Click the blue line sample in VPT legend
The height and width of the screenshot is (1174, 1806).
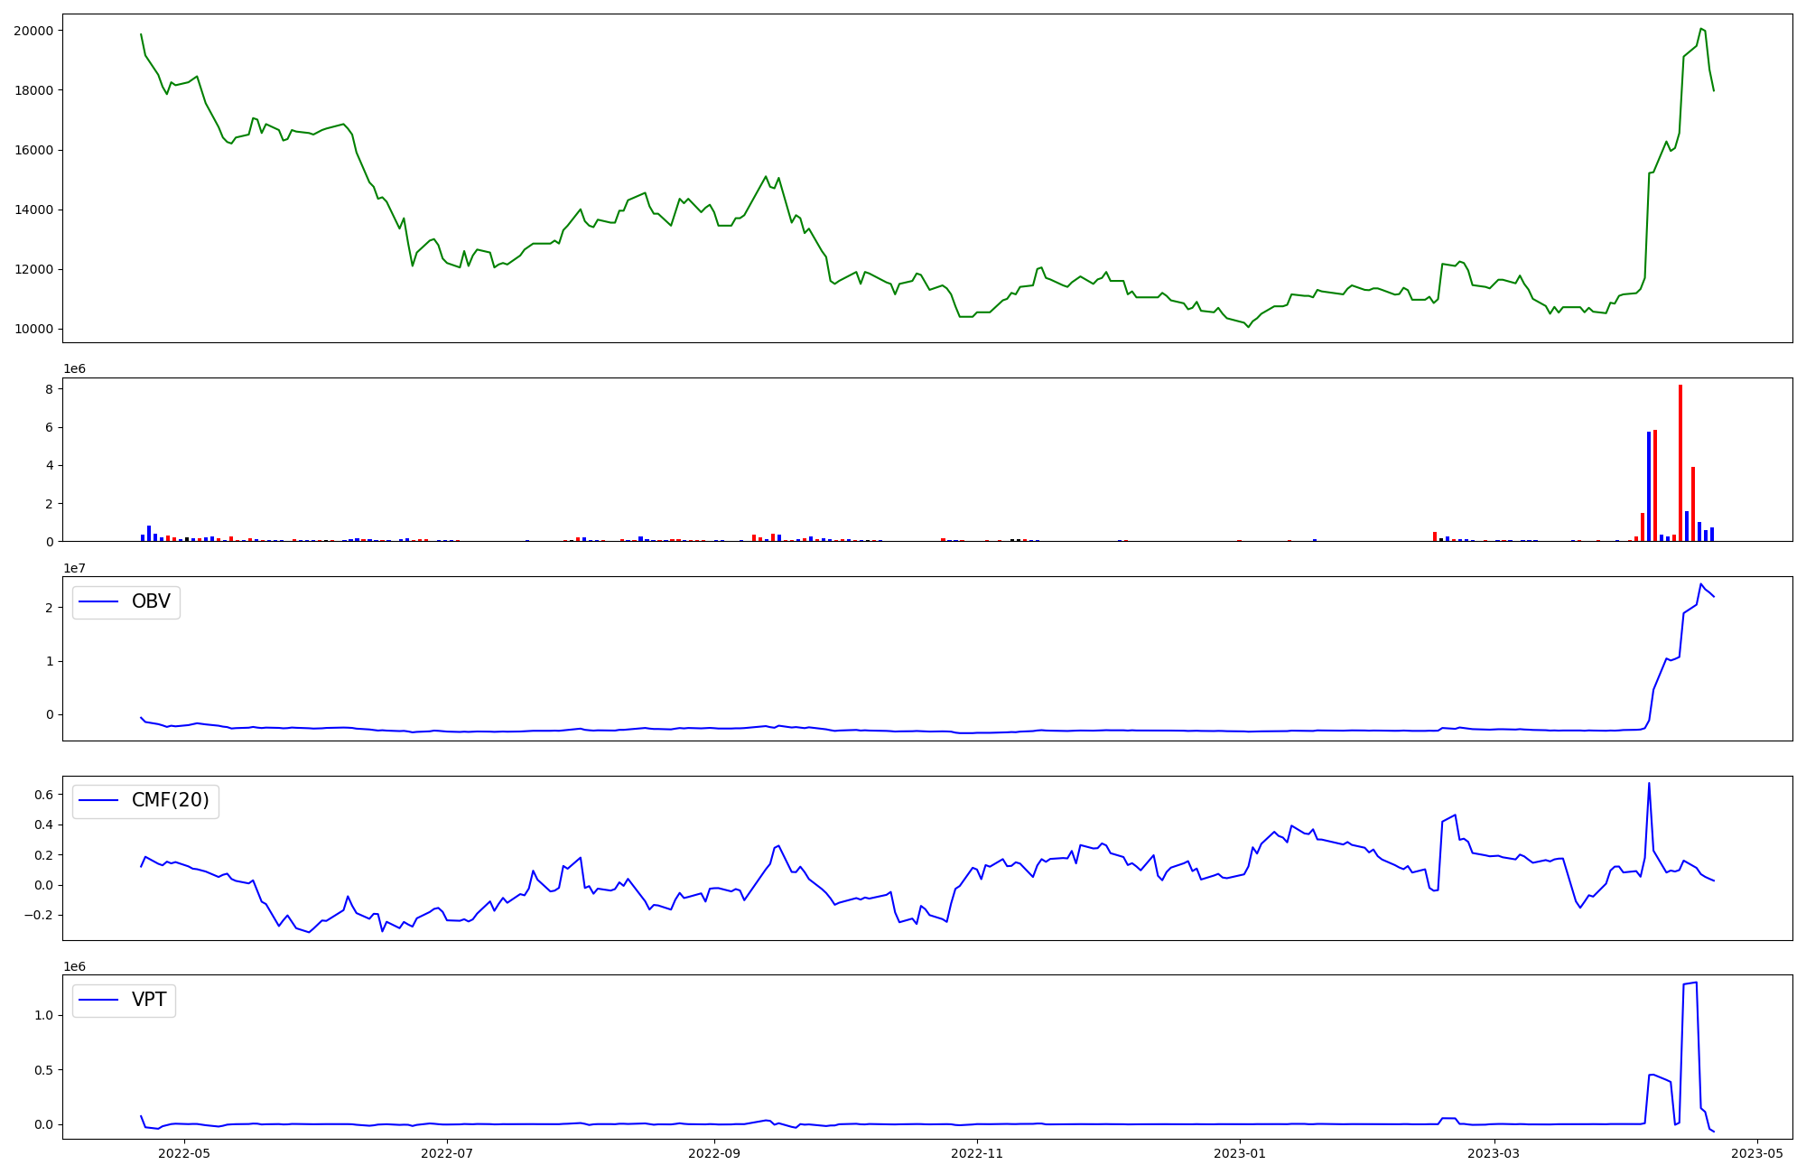click(x=98, y=1000)
